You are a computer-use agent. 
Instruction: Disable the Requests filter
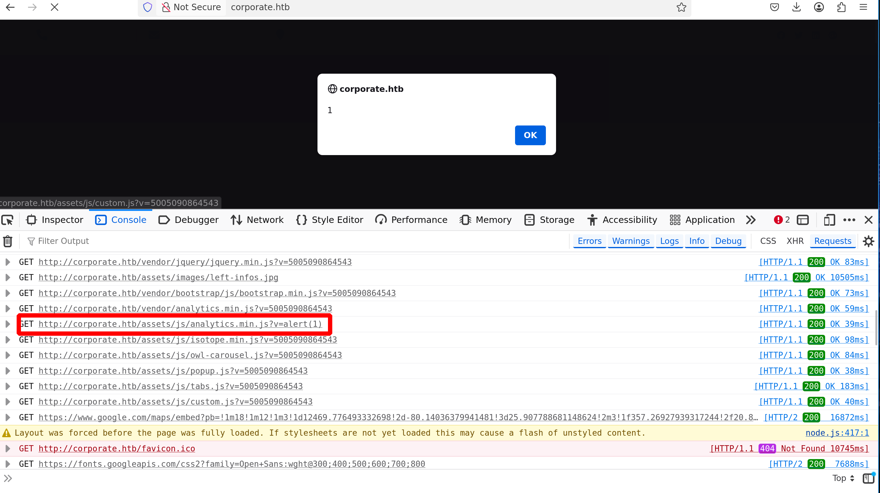point(833,241)
